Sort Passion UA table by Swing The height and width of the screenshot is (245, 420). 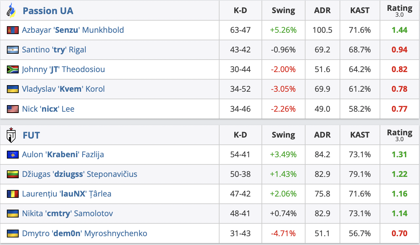click(283, 10)
